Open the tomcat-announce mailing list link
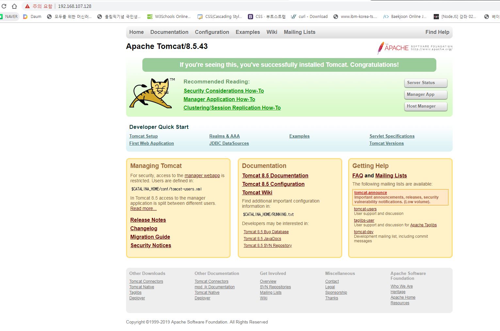This screenshot has width=500, height=331. [371, 193]
